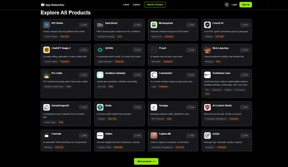Click the TechfusionGear app icon
The image size is (288, 167).
click(207, 75)
